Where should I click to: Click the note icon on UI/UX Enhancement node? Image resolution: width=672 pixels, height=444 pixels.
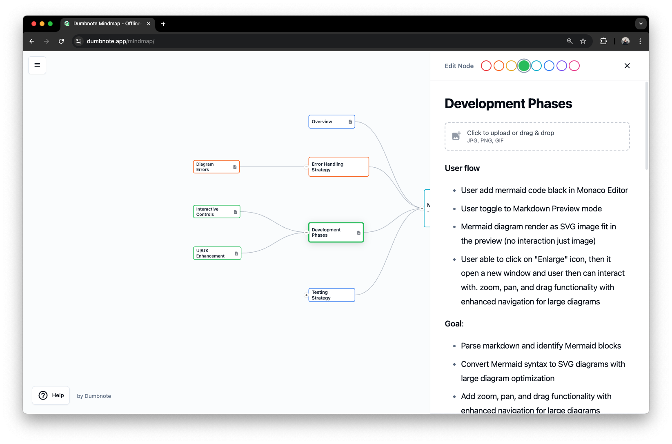[236, 253]
